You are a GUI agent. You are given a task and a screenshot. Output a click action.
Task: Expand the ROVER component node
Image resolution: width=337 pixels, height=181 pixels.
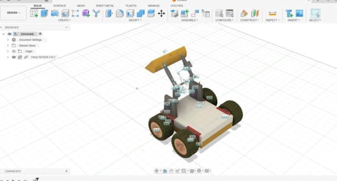click(8, 57)
